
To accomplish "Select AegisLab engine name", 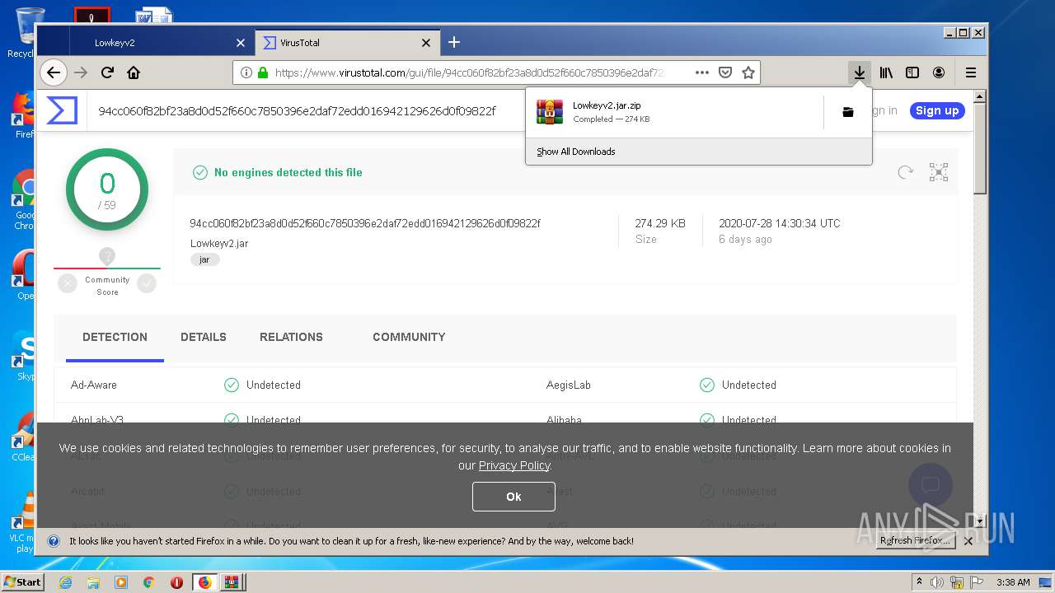I will [569, 385].
